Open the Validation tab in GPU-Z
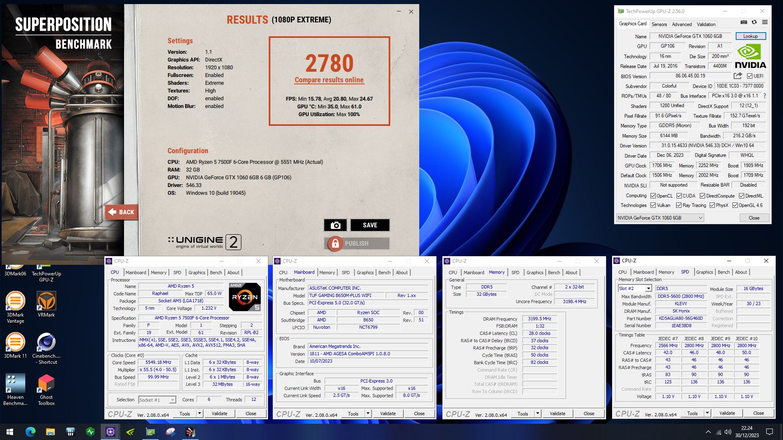Viewport: 783px width, 440px height. [x=706, y=24]
